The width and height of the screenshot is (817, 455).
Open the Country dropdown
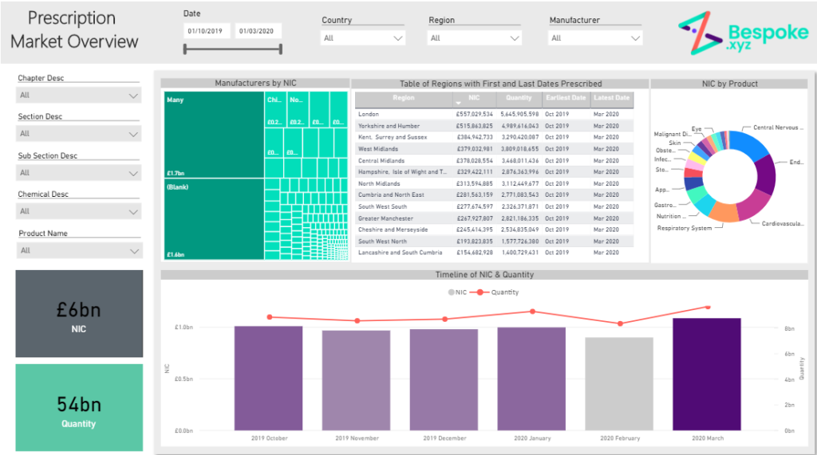(x=363, y=38)
